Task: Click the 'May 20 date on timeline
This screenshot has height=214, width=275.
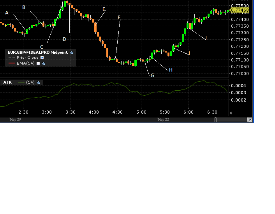Action: (15, 119)
